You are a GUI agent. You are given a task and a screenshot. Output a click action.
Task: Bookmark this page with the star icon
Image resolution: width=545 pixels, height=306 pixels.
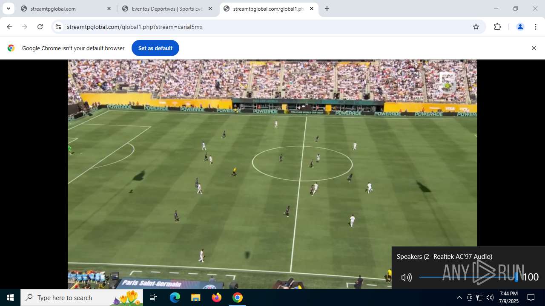click(476, 27)
